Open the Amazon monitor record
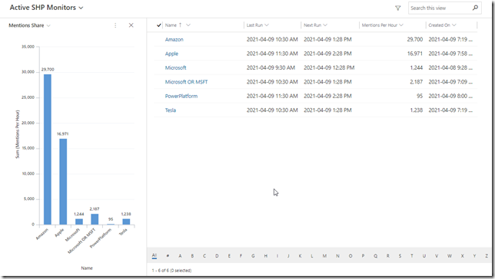495x279 pixels. click(x=174, y=40)
